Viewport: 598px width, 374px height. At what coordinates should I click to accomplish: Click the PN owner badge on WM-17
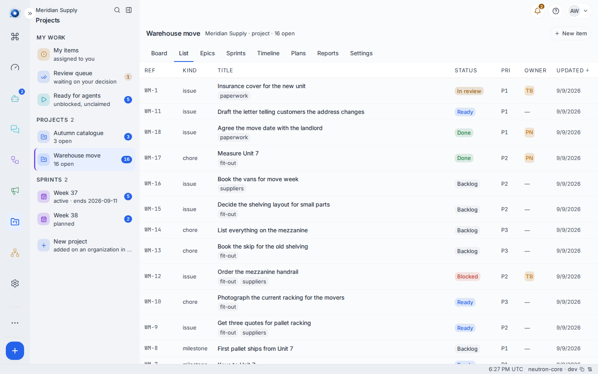coord(529,158)
